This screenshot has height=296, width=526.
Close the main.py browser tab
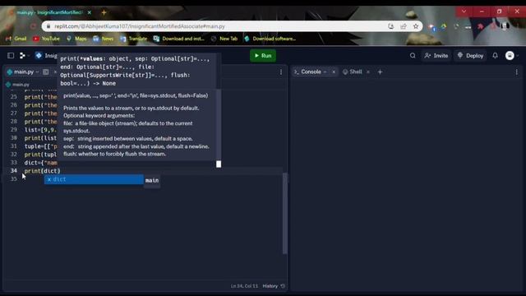(x=90, y=12)
